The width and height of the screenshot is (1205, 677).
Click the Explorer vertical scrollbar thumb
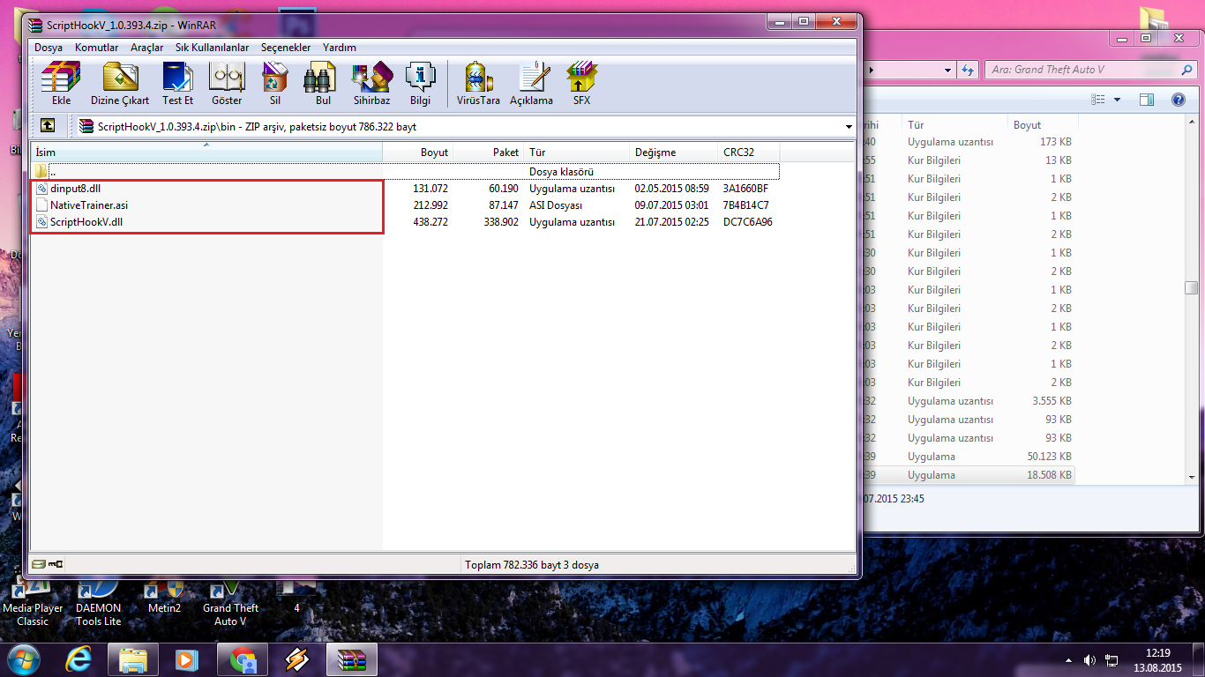[x=1191, y=287]
